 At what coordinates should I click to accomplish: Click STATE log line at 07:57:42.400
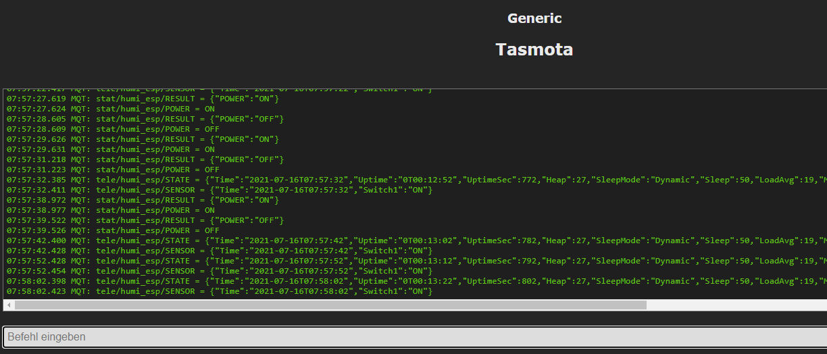click(x=417, y=241)
